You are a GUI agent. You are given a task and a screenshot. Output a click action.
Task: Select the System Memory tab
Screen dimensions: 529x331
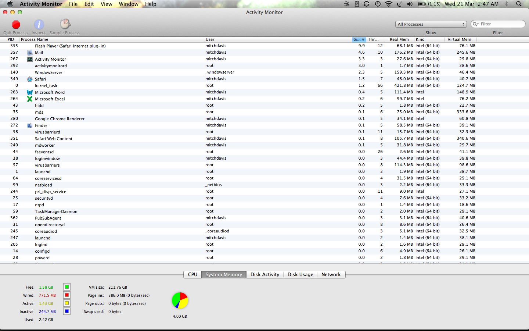point(224,274)
